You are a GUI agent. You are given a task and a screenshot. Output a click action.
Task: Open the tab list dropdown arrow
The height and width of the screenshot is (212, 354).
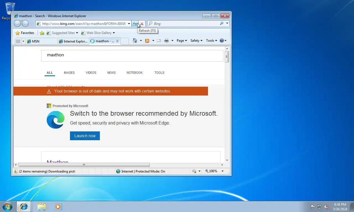coord(23,41)
